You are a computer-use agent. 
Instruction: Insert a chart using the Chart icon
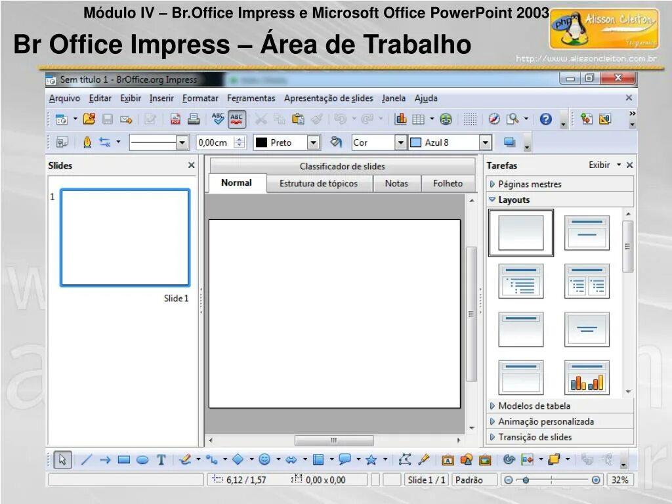[401, 119]
